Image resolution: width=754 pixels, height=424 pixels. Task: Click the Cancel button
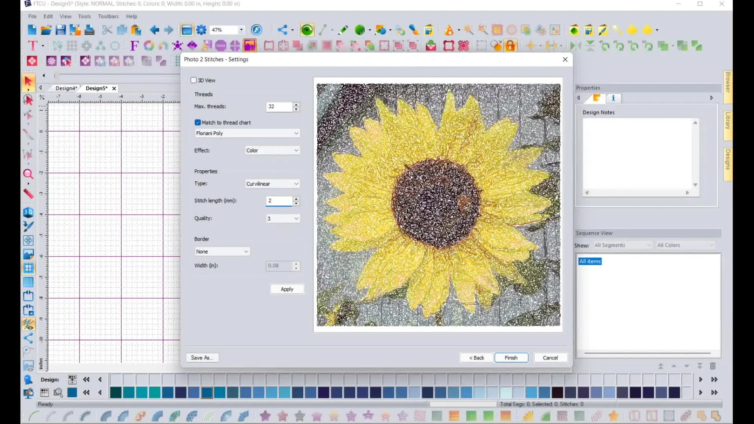[x=550, y=357]
